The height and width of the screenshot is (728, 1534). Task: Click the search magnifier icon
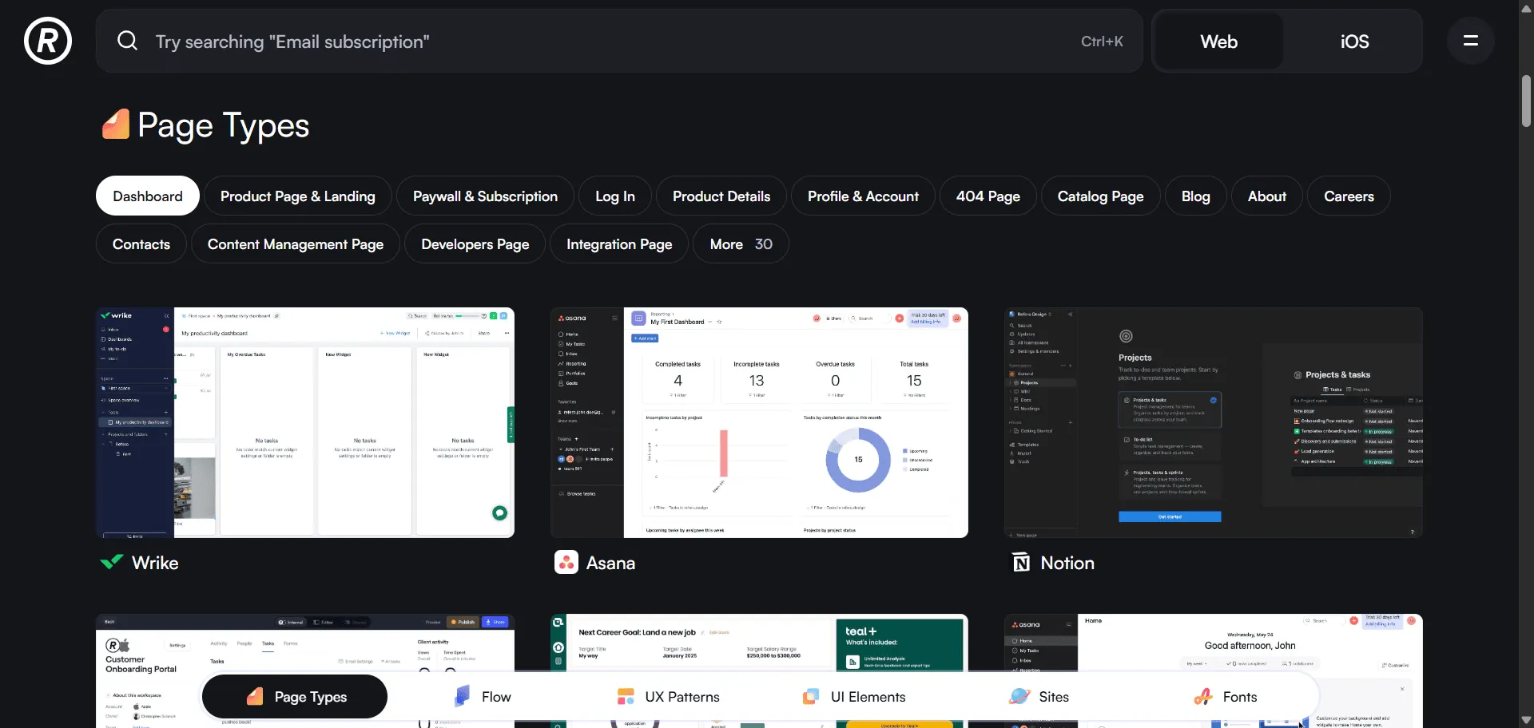click(128, 41)
